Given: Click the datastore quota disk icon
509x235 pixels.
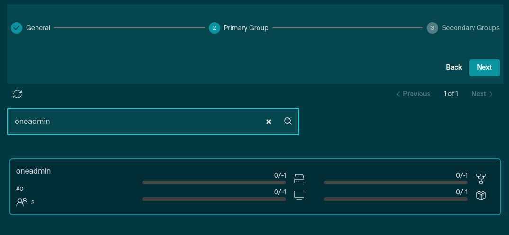Looking at the screenshot, I should coord(299,179).
